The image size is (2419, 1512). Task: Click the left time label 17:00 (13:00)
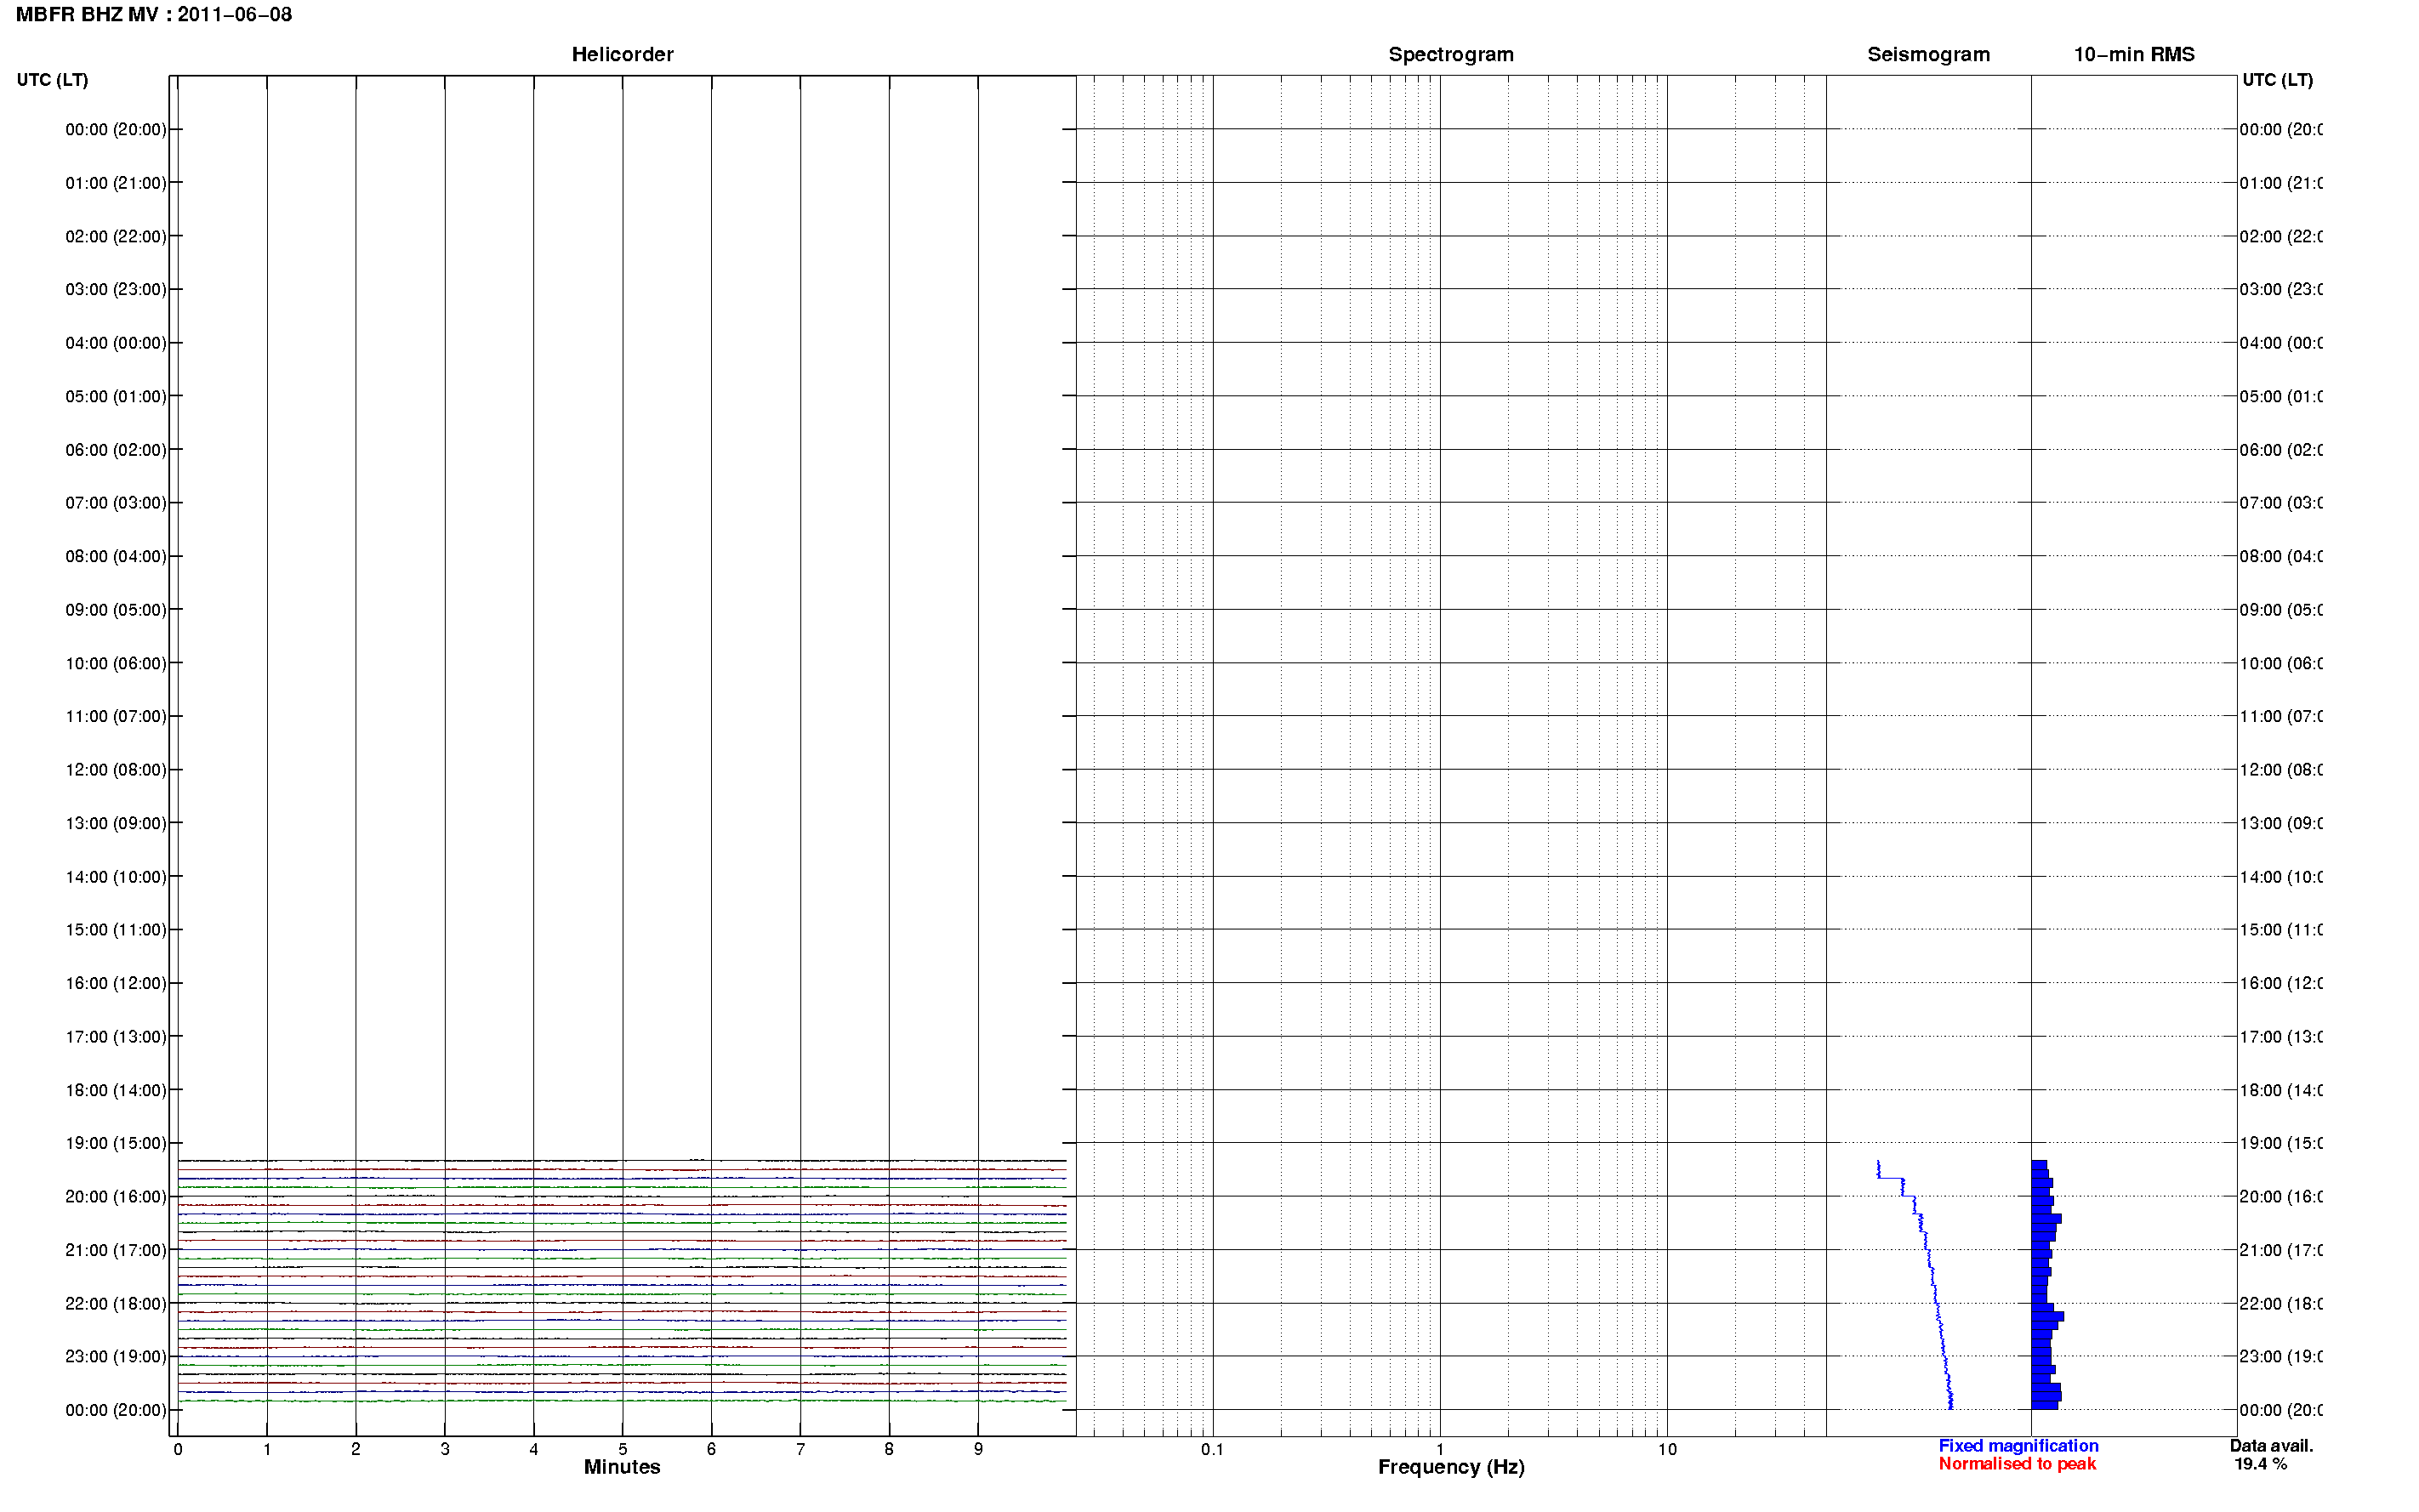coord(116,1037)
